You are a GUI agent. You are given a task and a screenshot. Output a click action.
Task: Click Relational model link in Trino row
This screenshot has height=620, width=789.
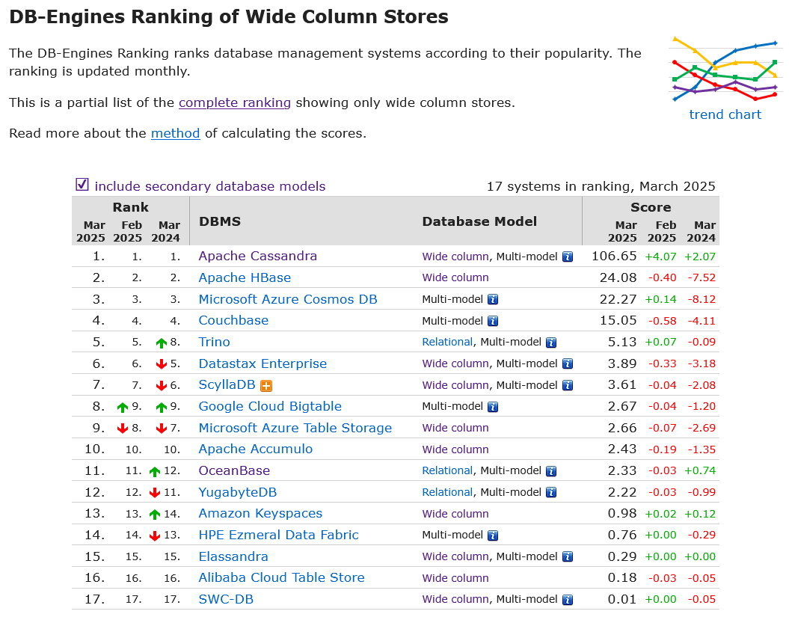pyautogui.click(x=447, y=343)
